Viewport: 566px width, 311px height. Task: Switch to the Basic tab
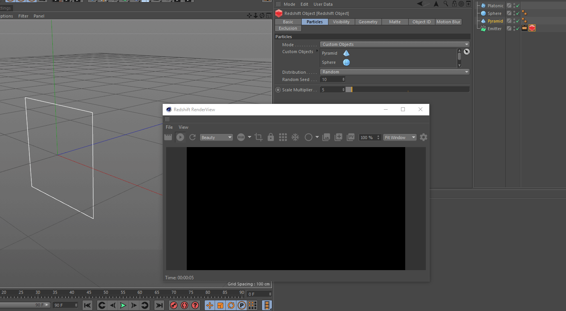click(288, 22)
